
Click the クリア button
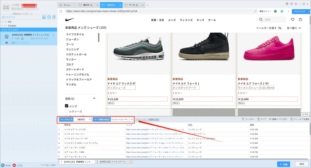point(262,119)
